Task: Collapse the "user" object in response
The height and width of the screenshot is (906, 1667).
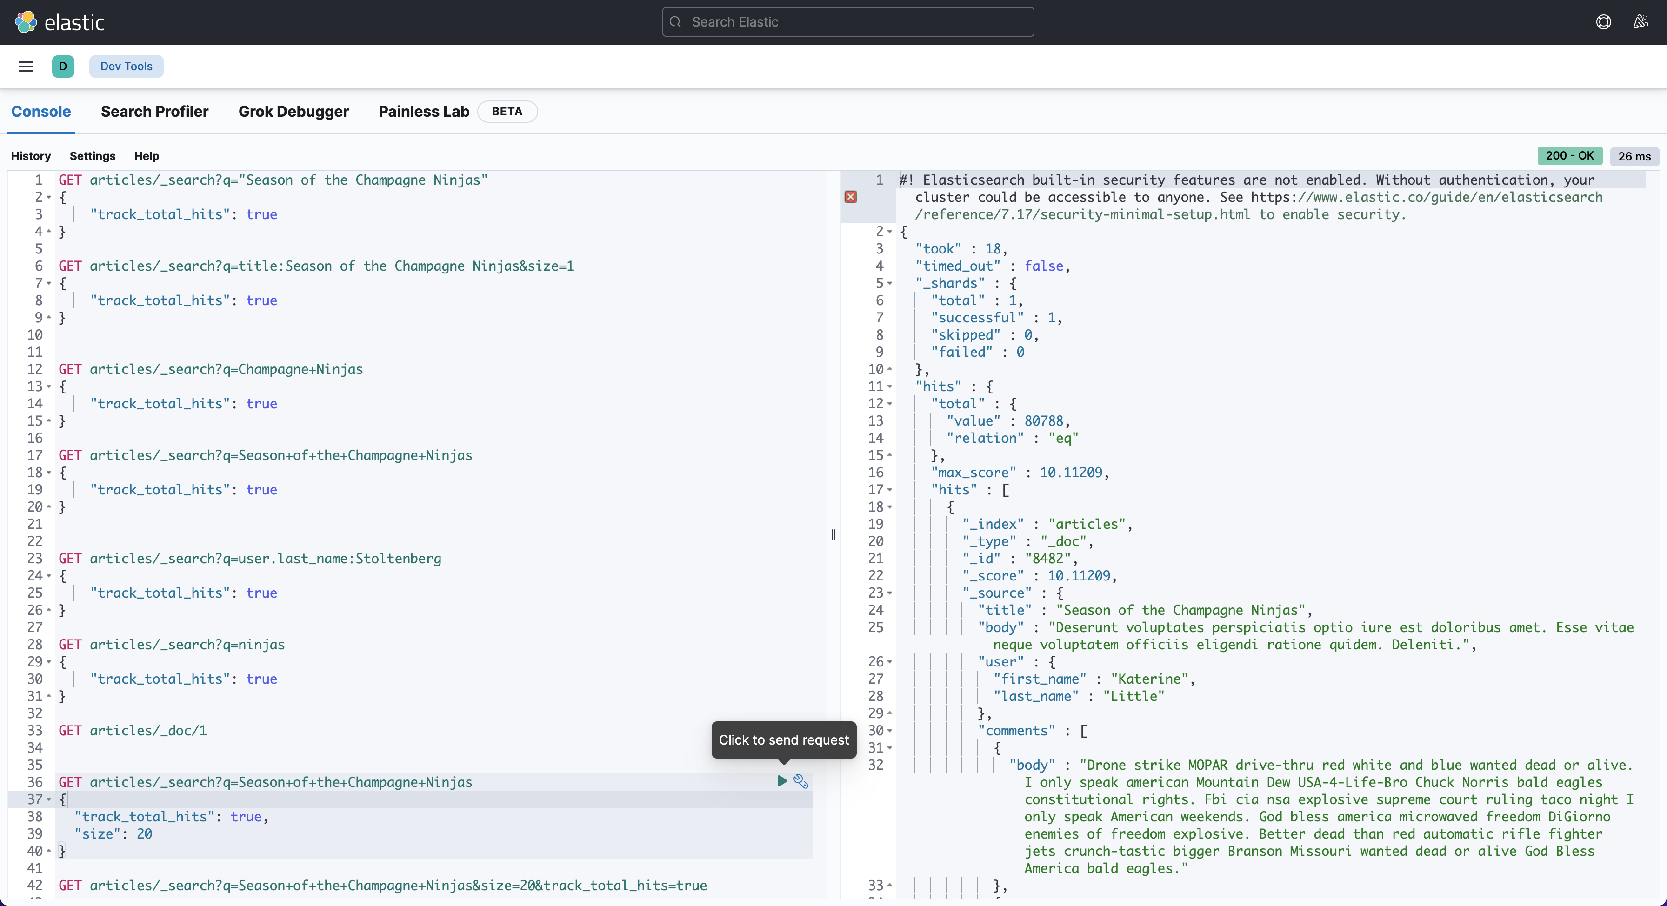Action: [x=890, y=662]
